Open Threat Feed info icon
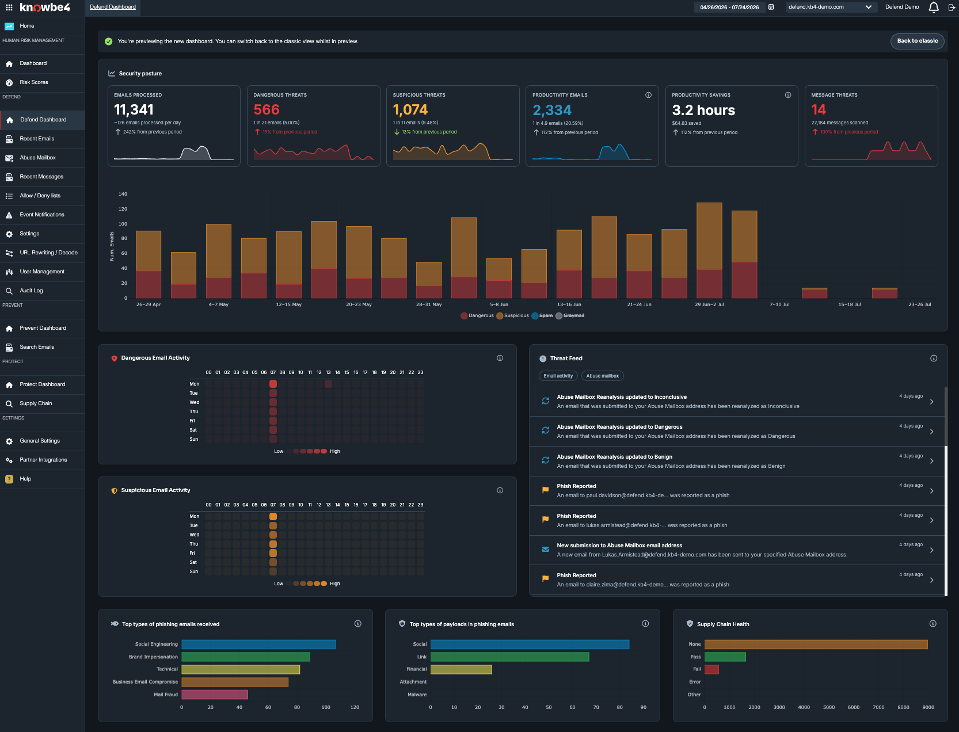The width and height of the screenshot is (959, 732). (934, 359)
